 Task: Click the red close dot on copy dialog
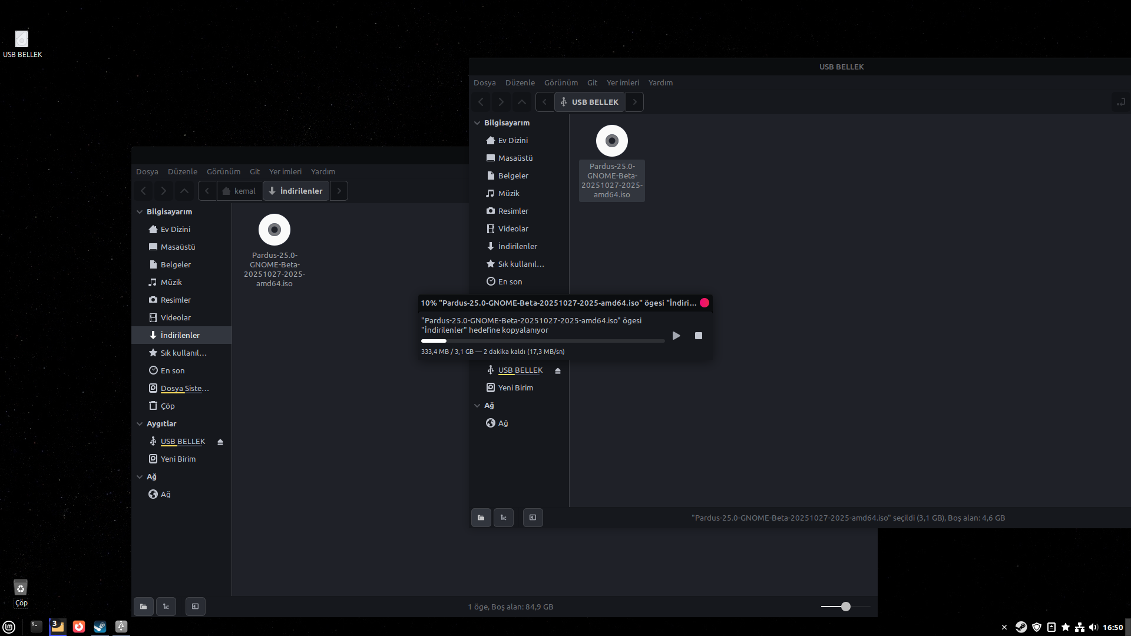pyautogui.click(x=705, y=303)
